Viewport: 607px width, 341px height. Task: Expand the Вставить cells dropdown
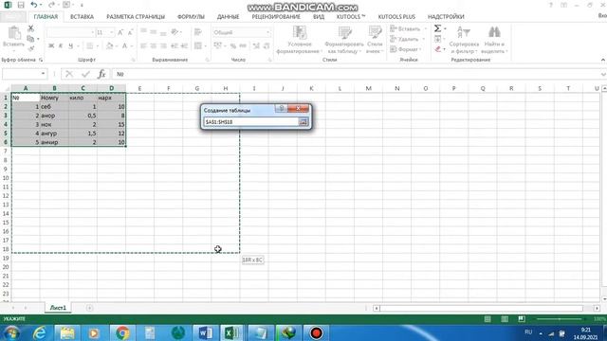click(x=426, y=29)
